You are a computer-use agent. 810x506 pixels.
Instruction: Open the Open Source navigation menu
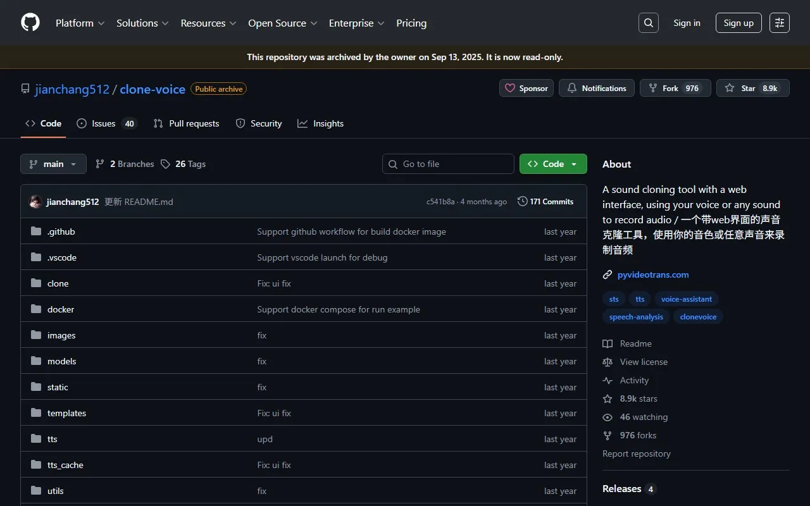[x=282, y=23]
